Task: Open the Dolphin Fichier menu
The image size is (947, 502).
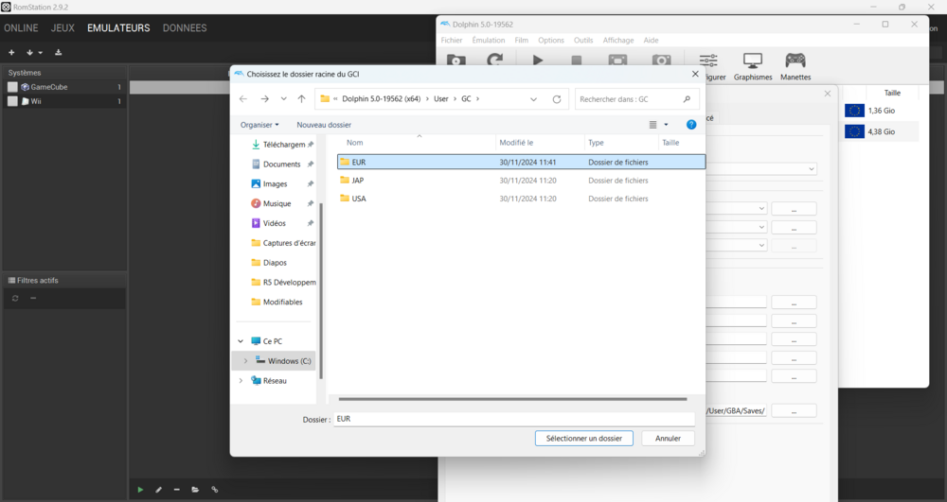Action: (x=452, y=41)
